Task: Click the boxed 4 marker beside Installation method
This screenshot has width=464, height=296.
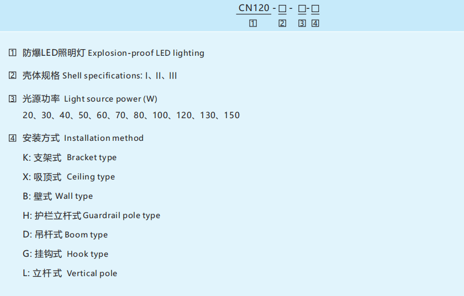Action: [13, 138]
